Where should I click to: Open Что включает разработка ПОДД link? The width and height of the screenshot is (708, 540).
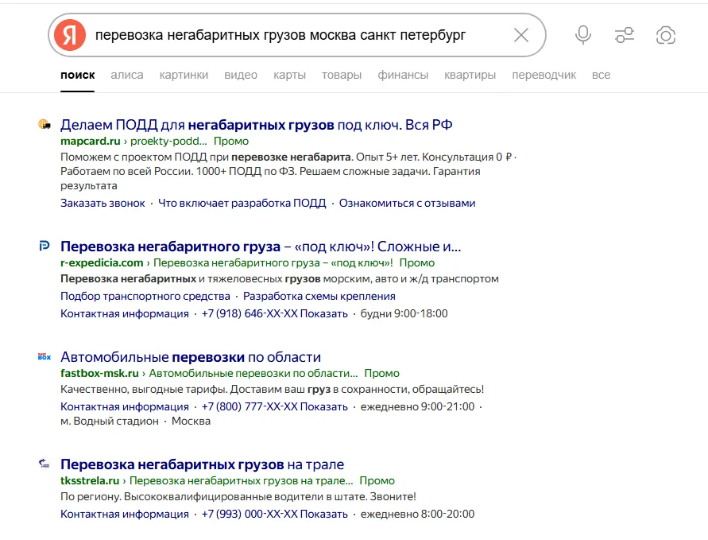coord(242,204)
